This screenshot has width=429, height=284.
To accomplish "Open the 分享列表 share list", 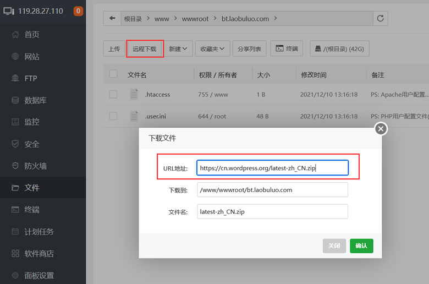I will 249,49.
